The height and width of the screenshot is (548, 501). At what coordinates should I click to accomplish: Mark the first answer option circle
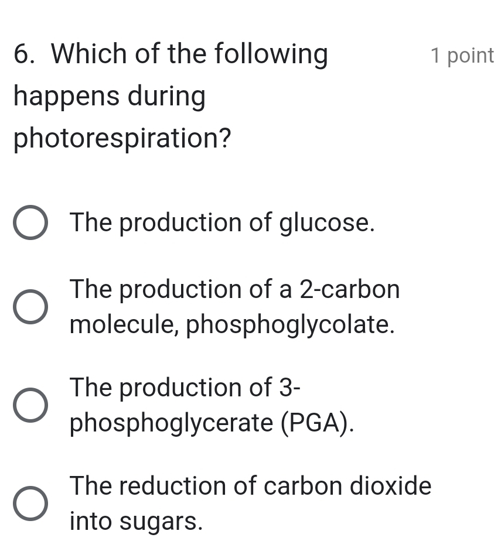click(x=30, y=222)
